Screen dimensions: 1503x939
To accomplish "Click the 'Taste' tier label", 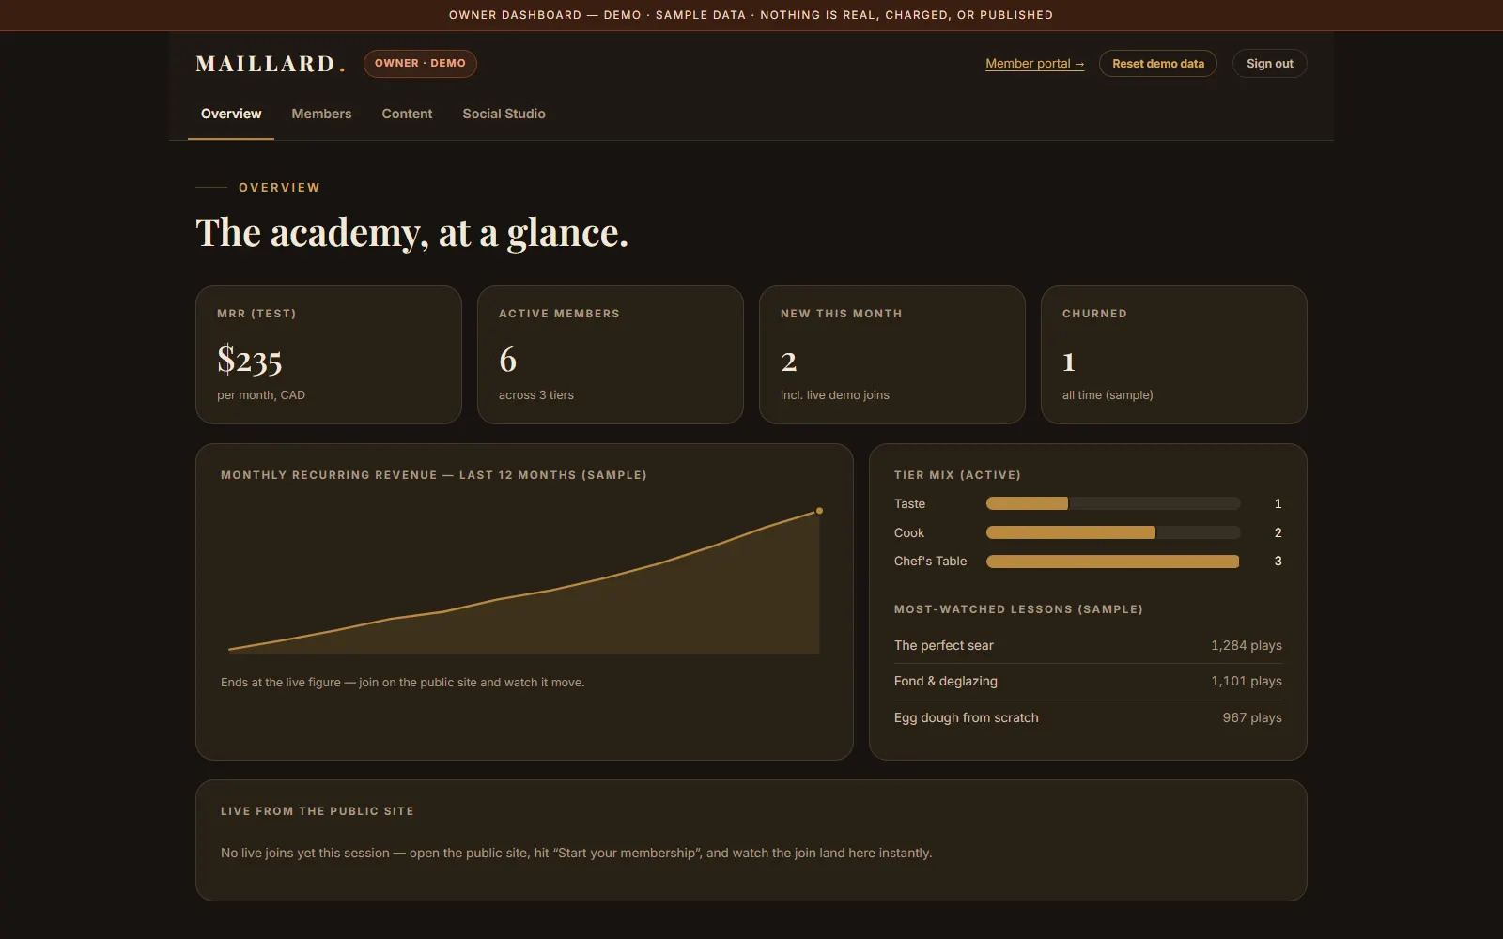I will (x=909, y=504).
